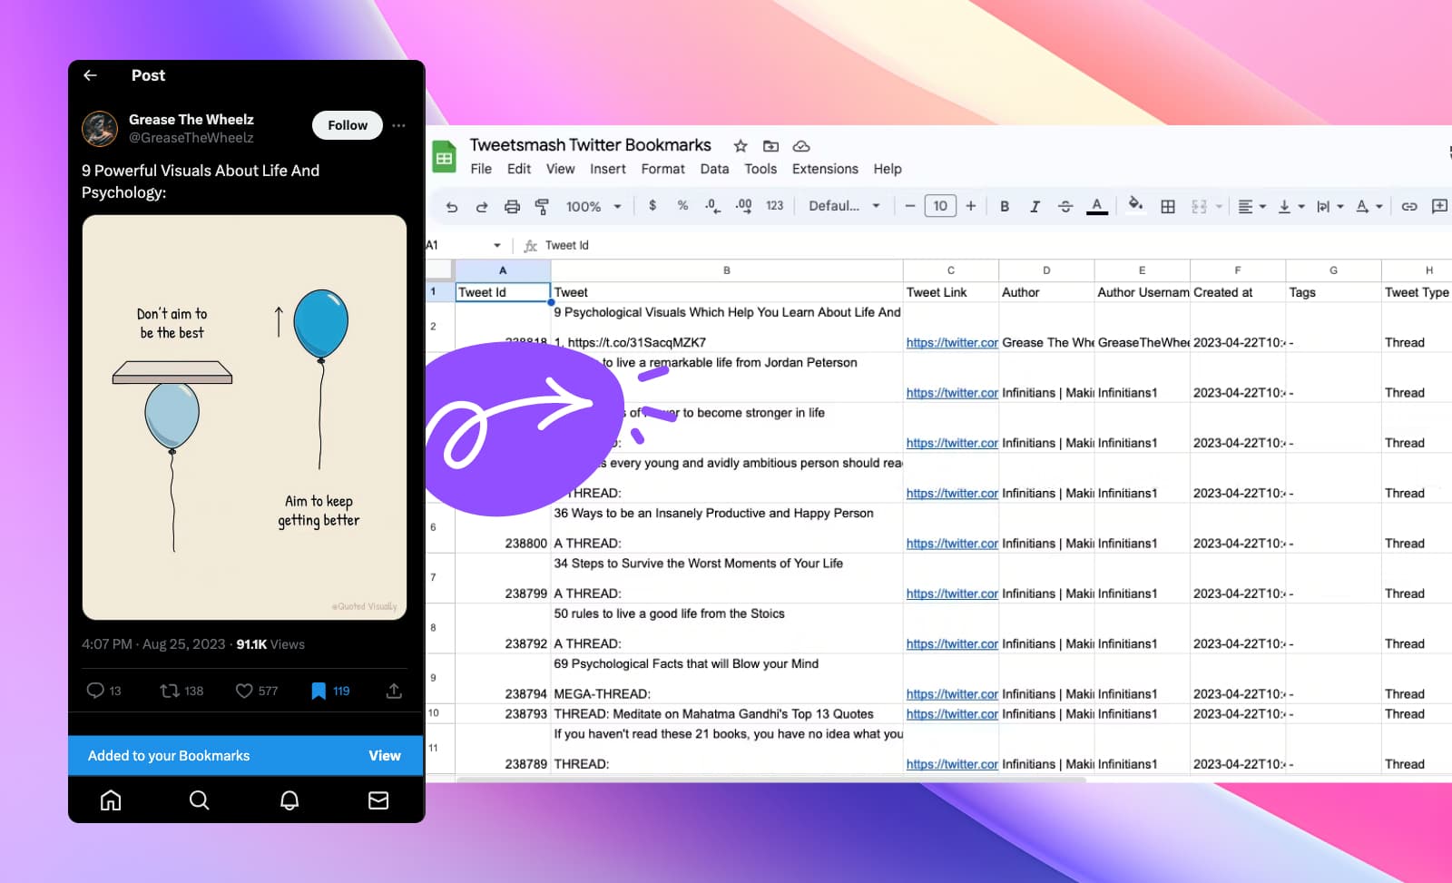The image size is (1452, 883).
Task: Star the Tweetsmash Twitter Bookmarks spreadsheet
Action: [x=741, y=146]
